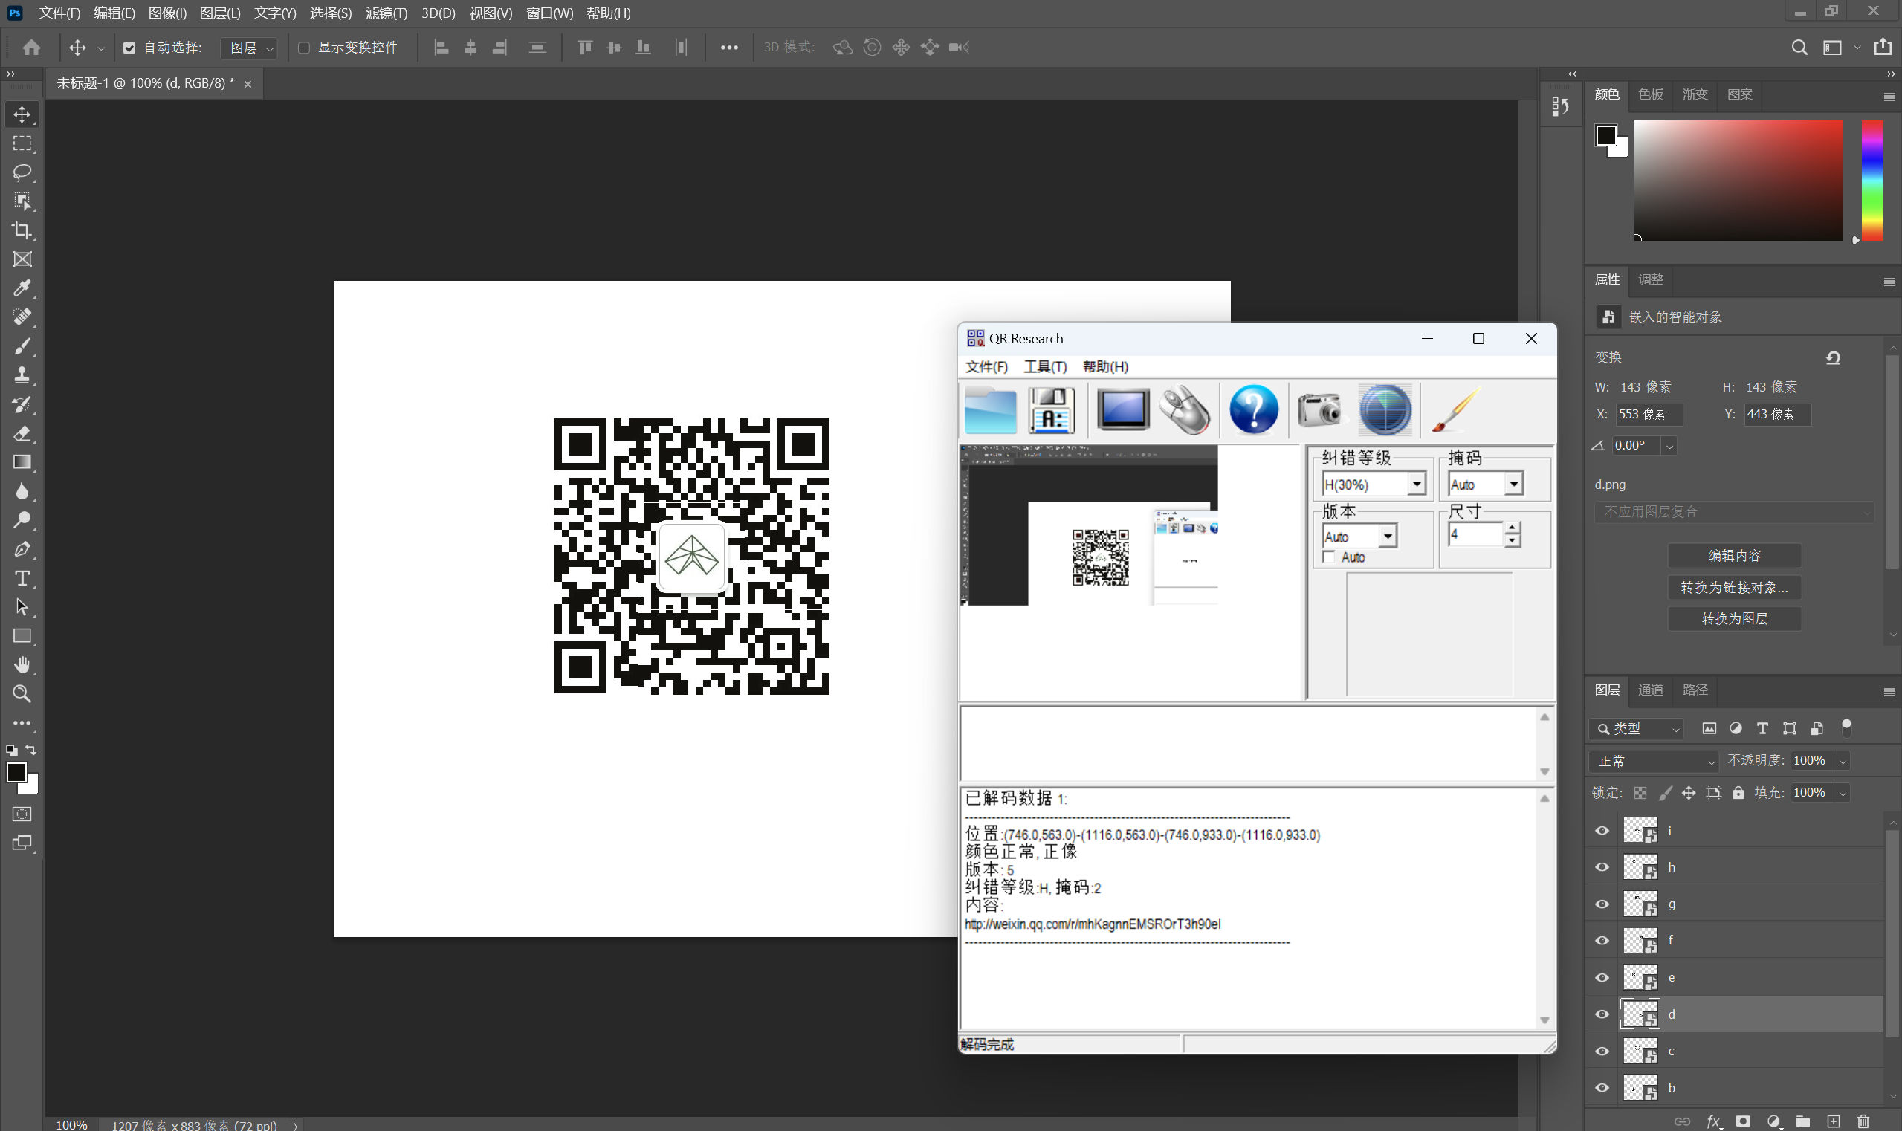
Task: Open the Filter (滤镜) menu
Action: (386, 13)
